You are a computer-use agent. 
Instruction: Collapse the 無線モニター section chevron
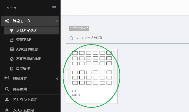(57, 21)
